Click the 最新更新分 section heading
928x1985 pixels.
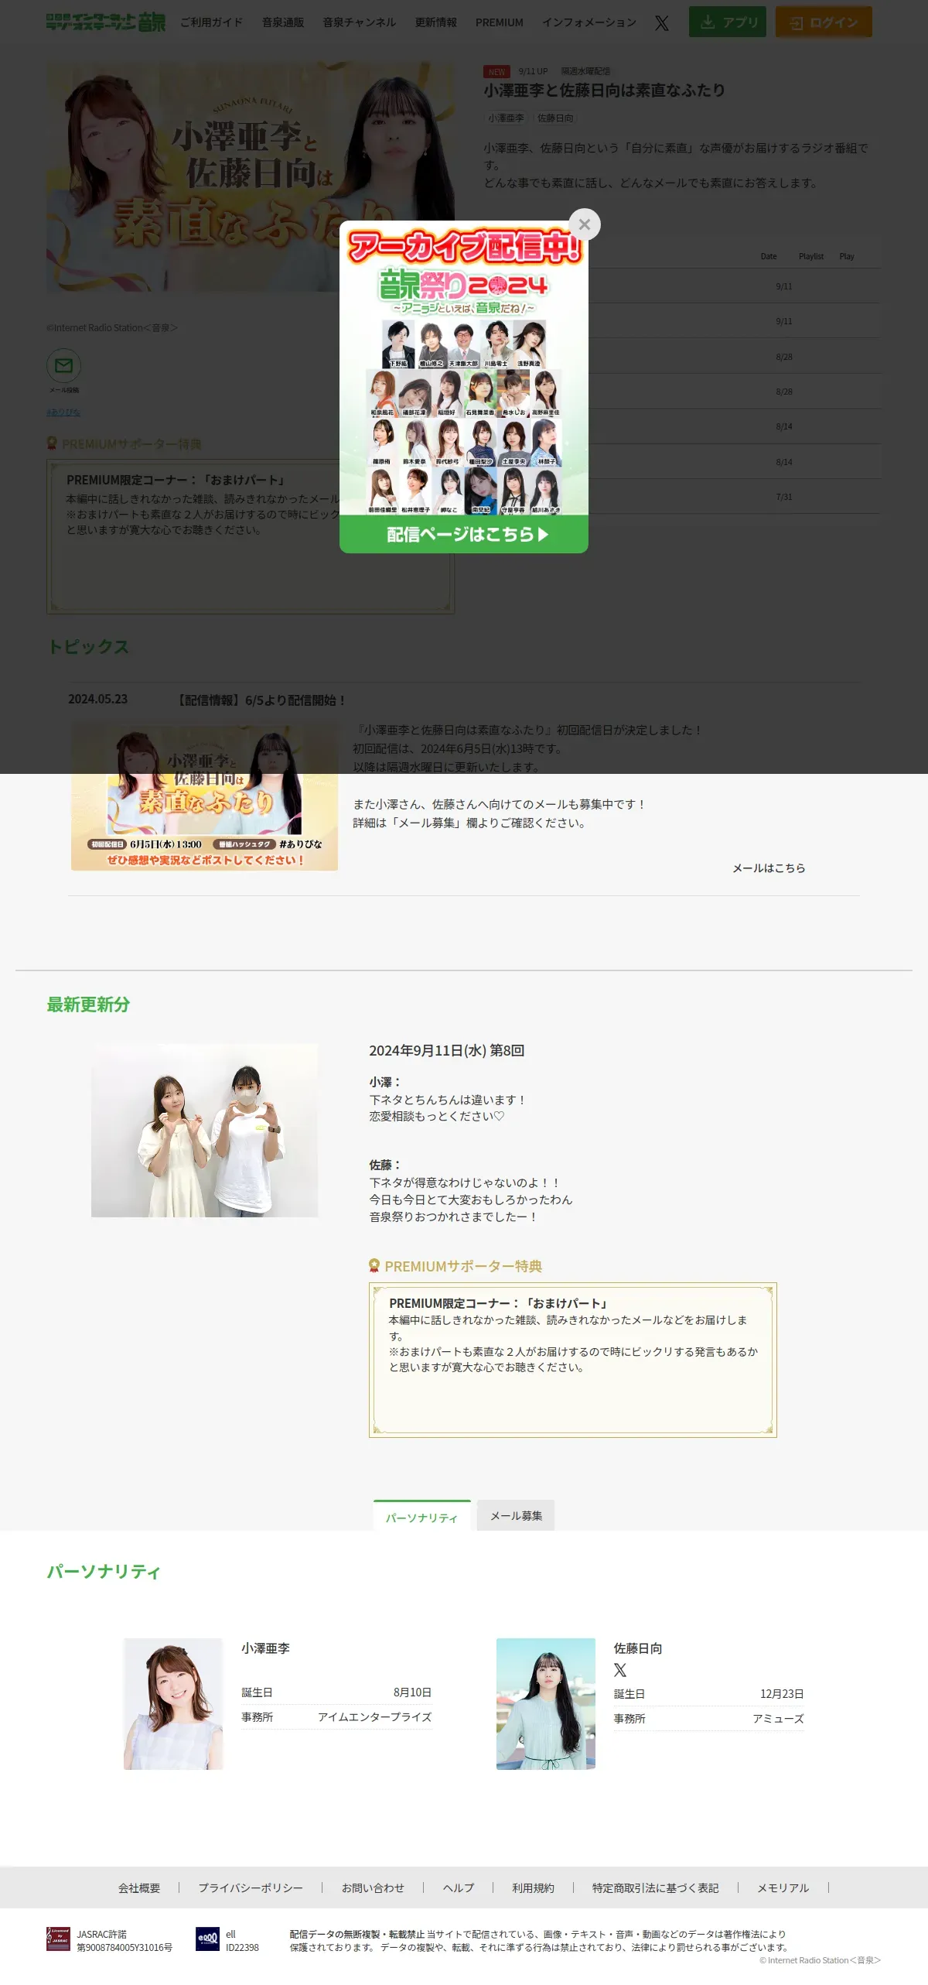point(88,1004)
